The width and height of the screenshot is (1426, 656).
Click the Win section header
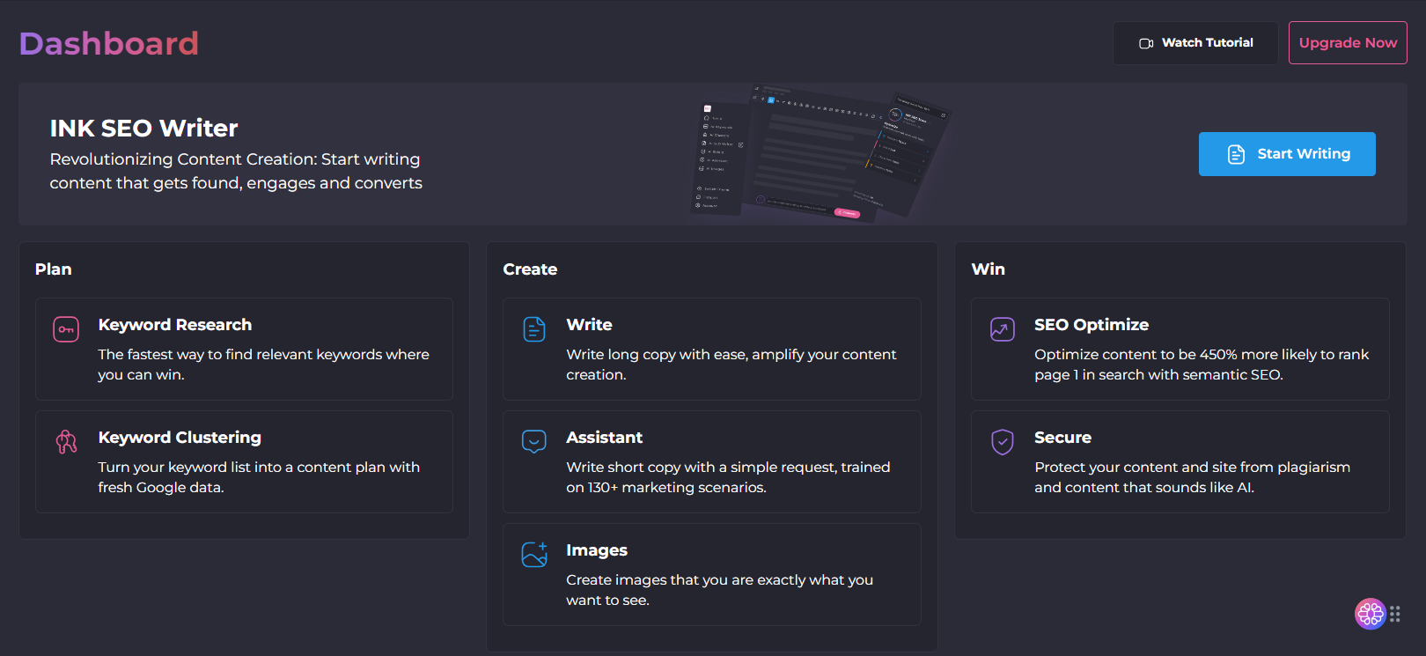coord(988,269)
